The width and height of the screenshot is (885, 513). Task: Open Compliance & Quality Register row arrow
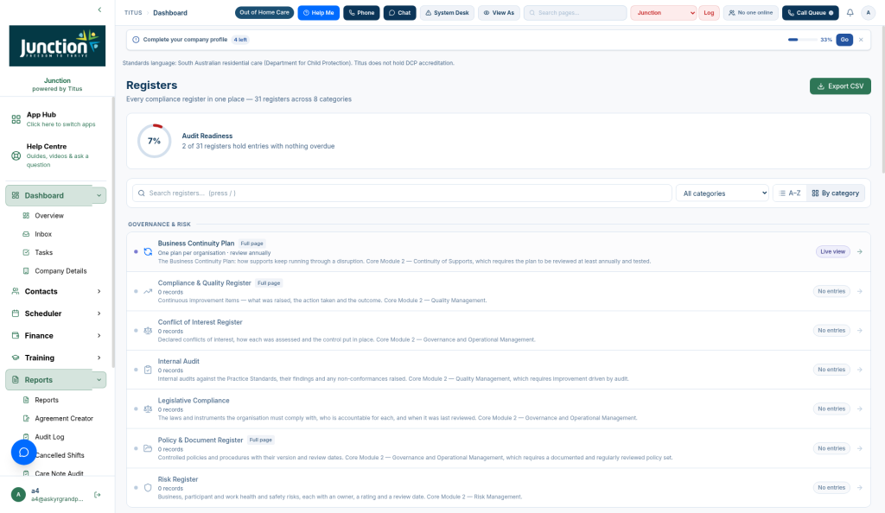point(860,291)
